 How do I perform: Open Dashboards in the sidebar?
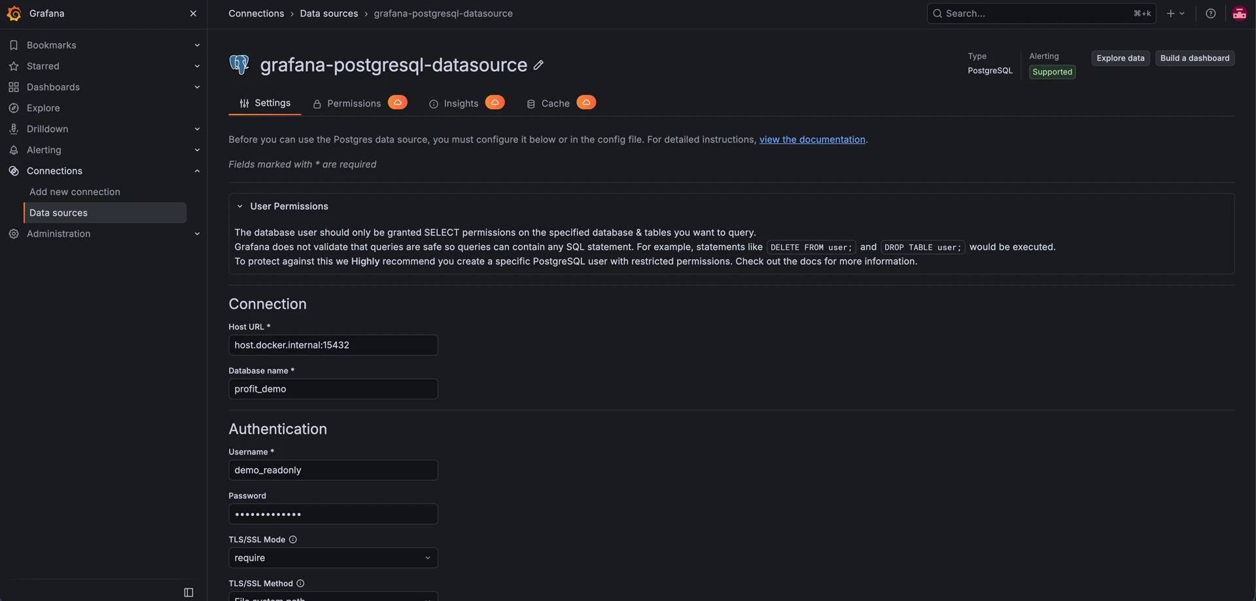coord(53,87)
